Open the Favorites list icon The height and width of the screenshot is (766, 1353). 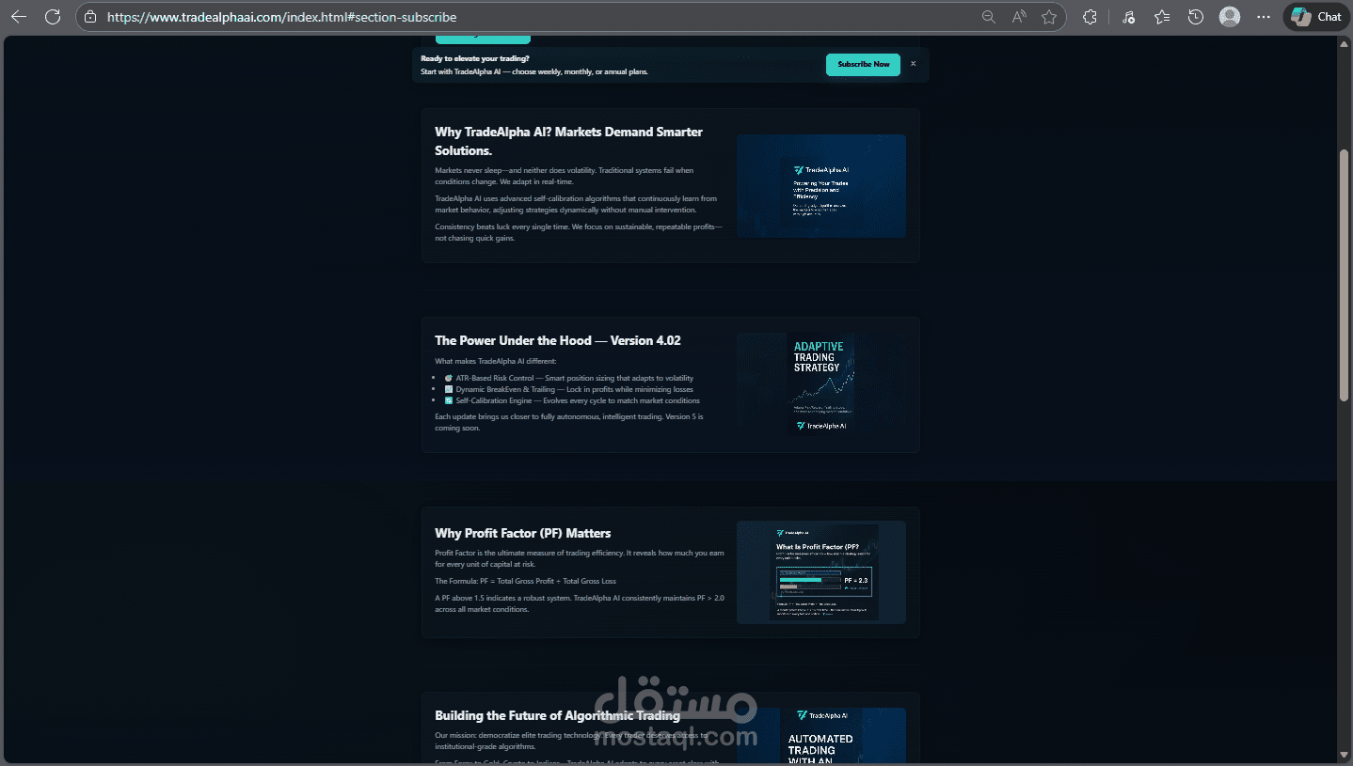(1162, 17)
